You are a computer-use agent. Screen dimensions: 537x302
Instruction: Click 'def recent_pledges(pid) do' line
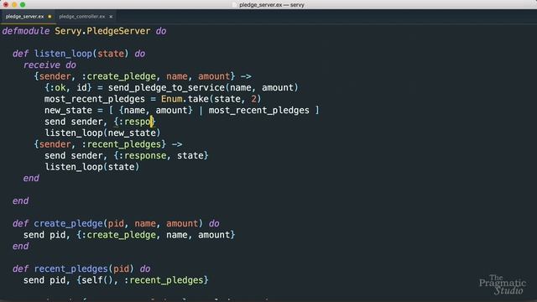pyautogui.click(x=81, y=268)
